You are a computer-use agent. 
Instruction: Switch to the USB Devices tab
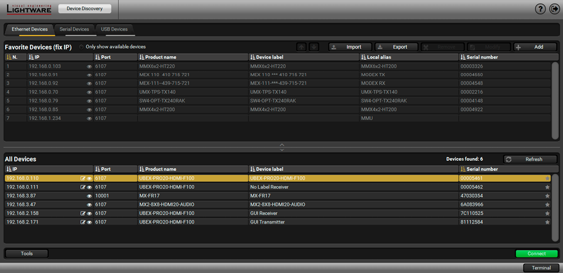point(114,29)
